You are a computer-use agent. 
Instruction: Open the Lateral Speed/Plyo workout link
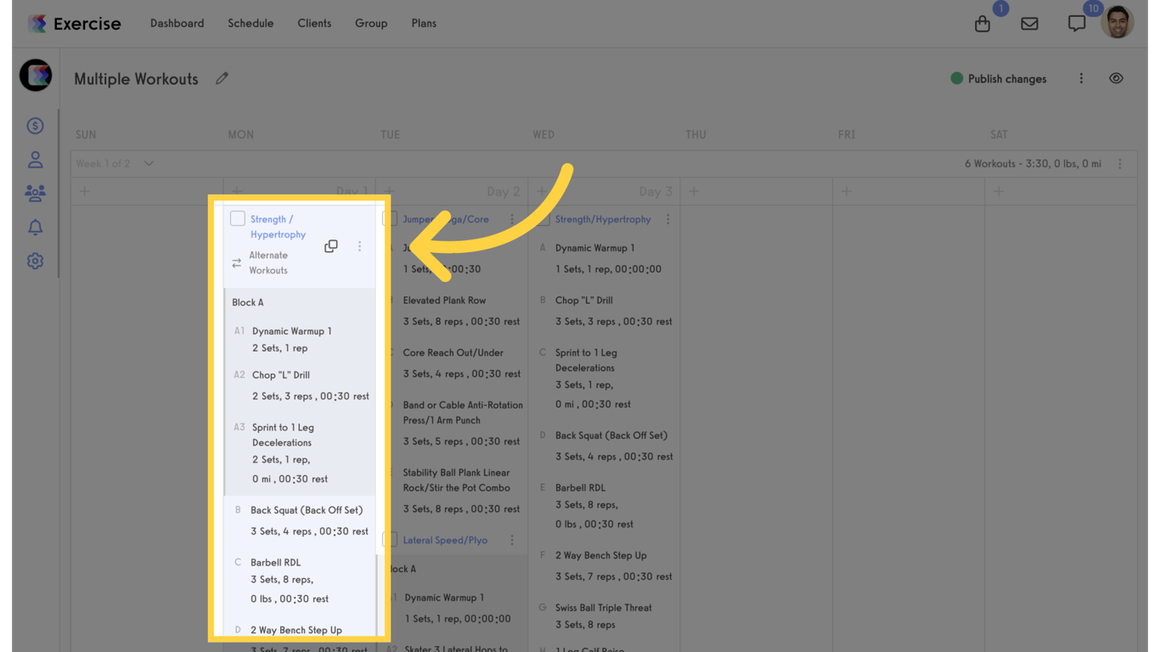(x=445, y=540)
